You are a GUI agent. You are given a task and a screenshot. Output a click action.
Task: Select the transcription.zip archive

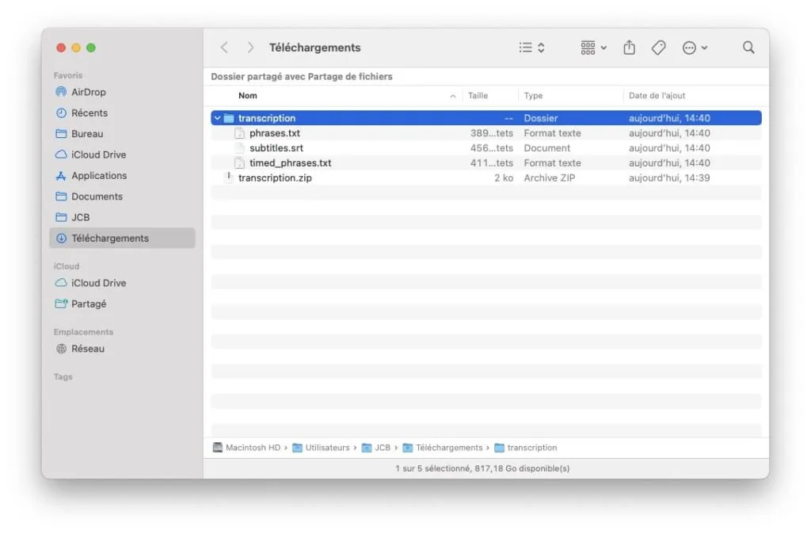pyautogui.click(x=275, y=177)
